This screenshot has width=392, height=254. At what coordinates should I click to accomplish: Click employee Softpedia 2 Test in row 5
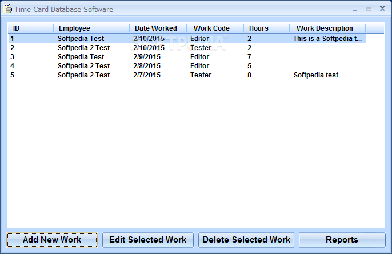[x=84, y=75]
